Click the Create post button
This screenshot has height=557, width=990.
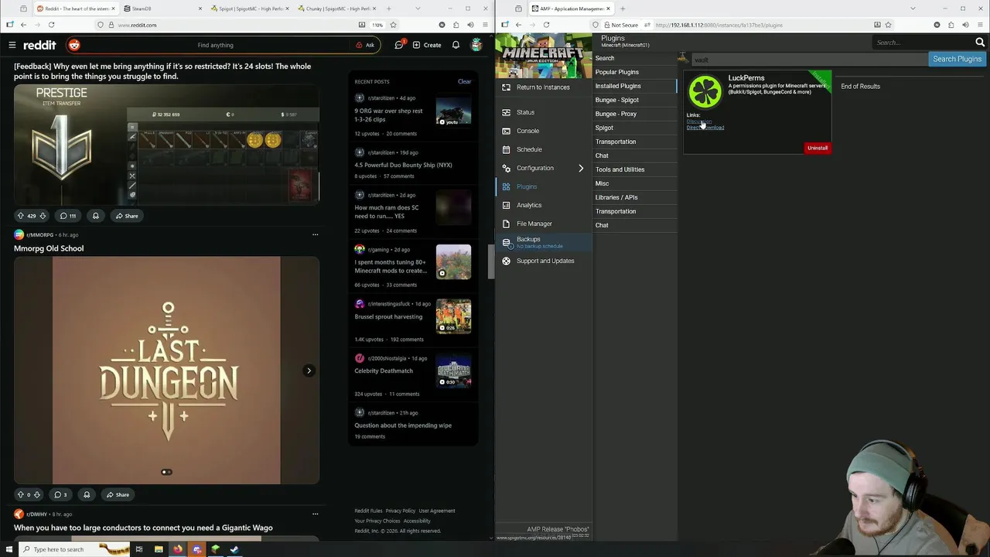coord(427,45)
